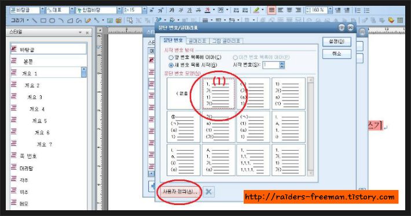Screen dimensions: 411x216
Task: Insert a text box from the drawing toolbar
Action: click(110, 20)
